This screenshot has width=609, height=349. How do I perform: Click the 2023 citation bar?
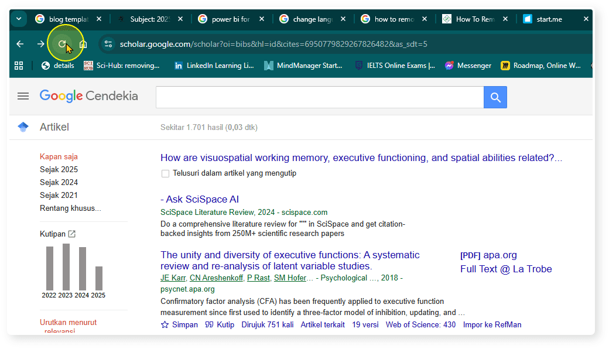66,267
